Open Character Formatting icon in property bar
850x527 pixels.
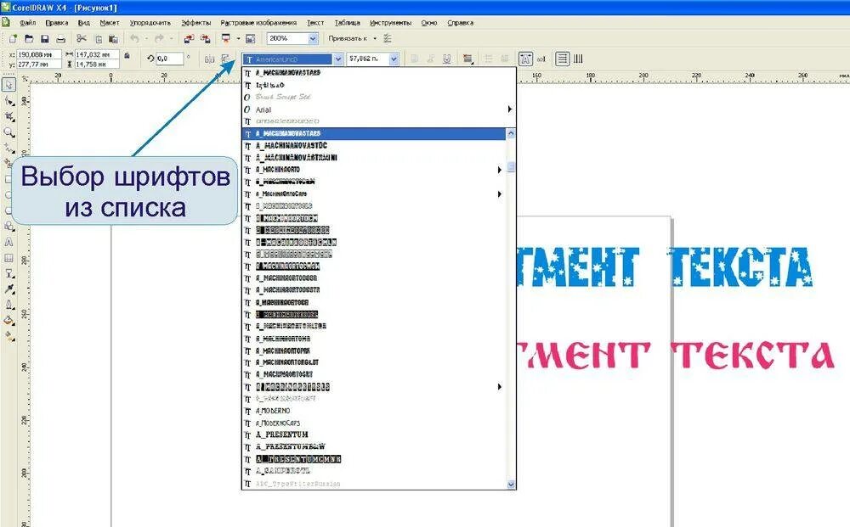click(525, 59)
